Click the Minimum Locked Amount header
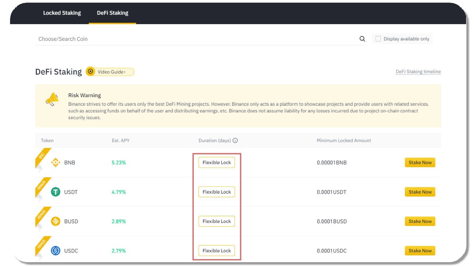The image size is (475, 267). tap(344, 141)
